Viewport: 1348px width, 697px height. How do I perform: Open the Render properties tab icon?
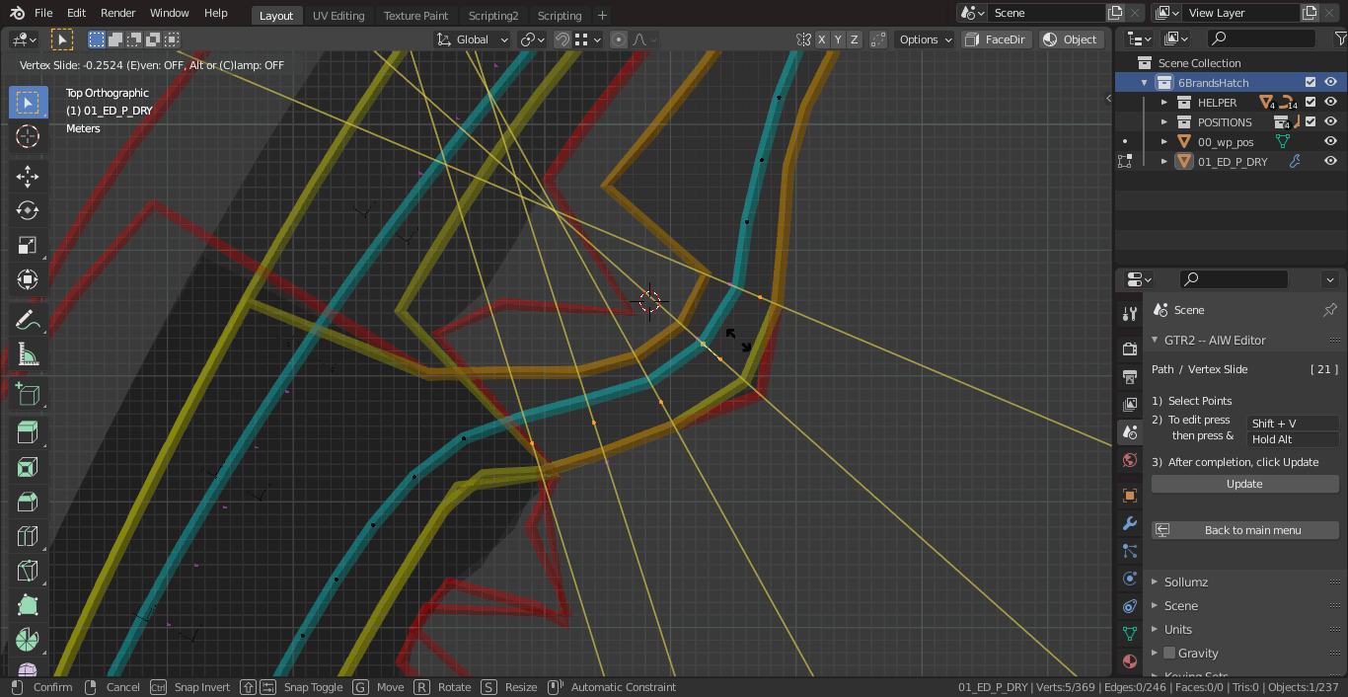(x=1130, y=348)
